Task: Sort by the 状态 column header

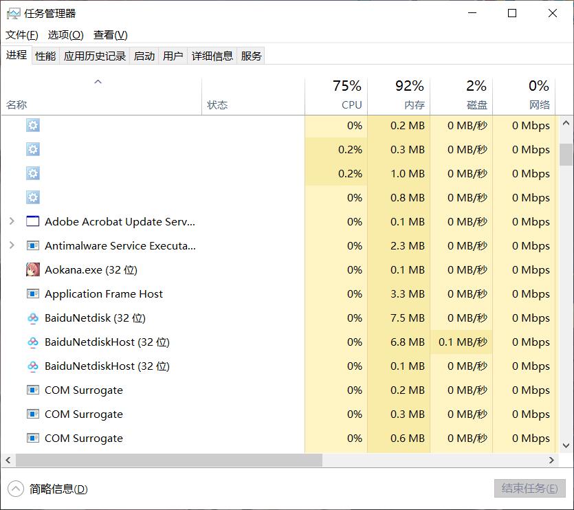Action: pos(253,96)
